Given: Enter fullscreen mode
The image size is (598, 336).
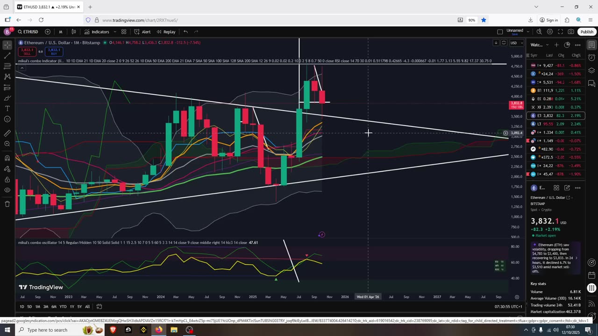Looking at the screenshot, I should click(x=561, y=32).
